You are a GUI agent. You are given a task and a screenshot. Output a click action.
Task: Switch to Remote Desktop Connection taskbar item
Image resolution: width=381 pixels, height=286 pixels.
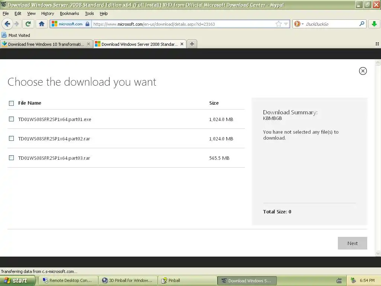pyautogui.click(x=68, y=281)
